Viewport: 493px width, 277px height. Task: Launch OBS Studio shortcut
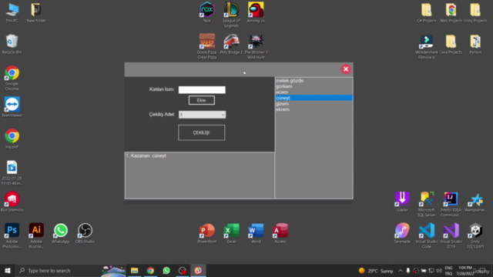coord(85,233)
